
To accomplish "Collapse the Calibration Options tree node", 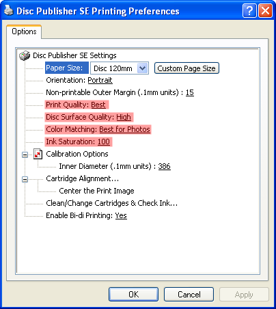I will click(25, 154).
